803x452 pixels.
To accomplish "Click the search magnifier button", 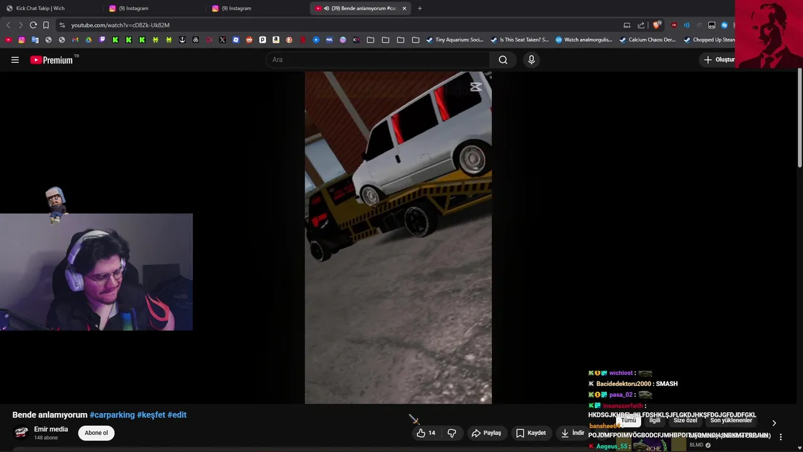I will [x=503, y=60].
